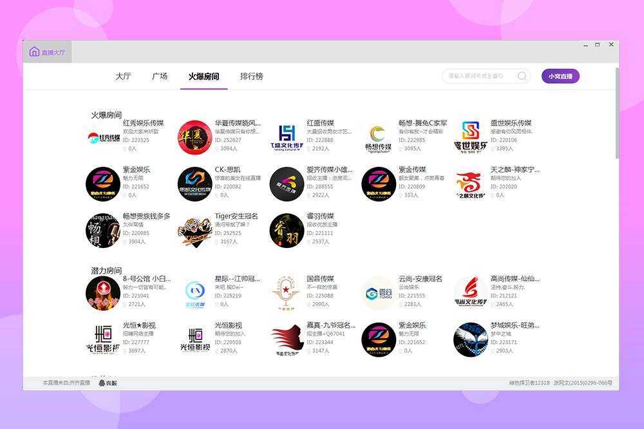This screenshot has height=429, width=644.
Task: Open 华夏传媒 red round logo
Action: pos(195,137)
